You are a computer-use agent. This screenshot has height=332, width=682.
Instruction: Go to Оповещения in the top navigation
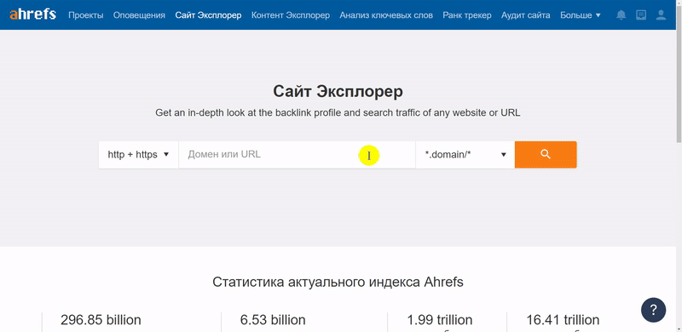(139, 15)
